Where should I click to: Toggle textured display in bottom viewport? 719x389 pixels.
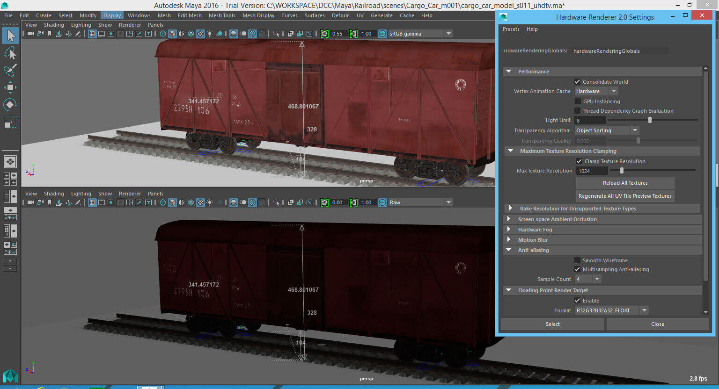(x=200, y=202)
